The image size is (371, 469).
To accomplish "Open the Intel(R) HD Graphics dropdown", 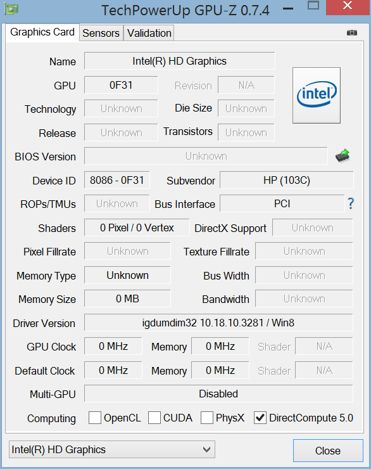I will [x=112, y=449].
